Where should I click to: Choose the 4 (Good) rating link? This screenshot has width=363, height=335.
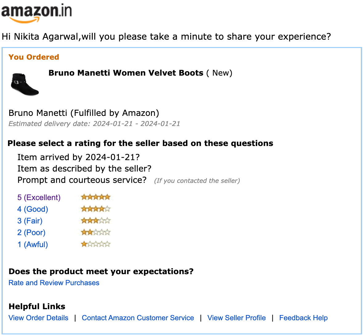tap(33, 209)
